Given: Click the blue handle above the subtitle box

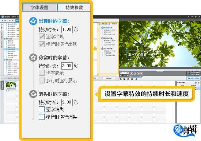Looking at the screenshot, I should pos(127,48).
